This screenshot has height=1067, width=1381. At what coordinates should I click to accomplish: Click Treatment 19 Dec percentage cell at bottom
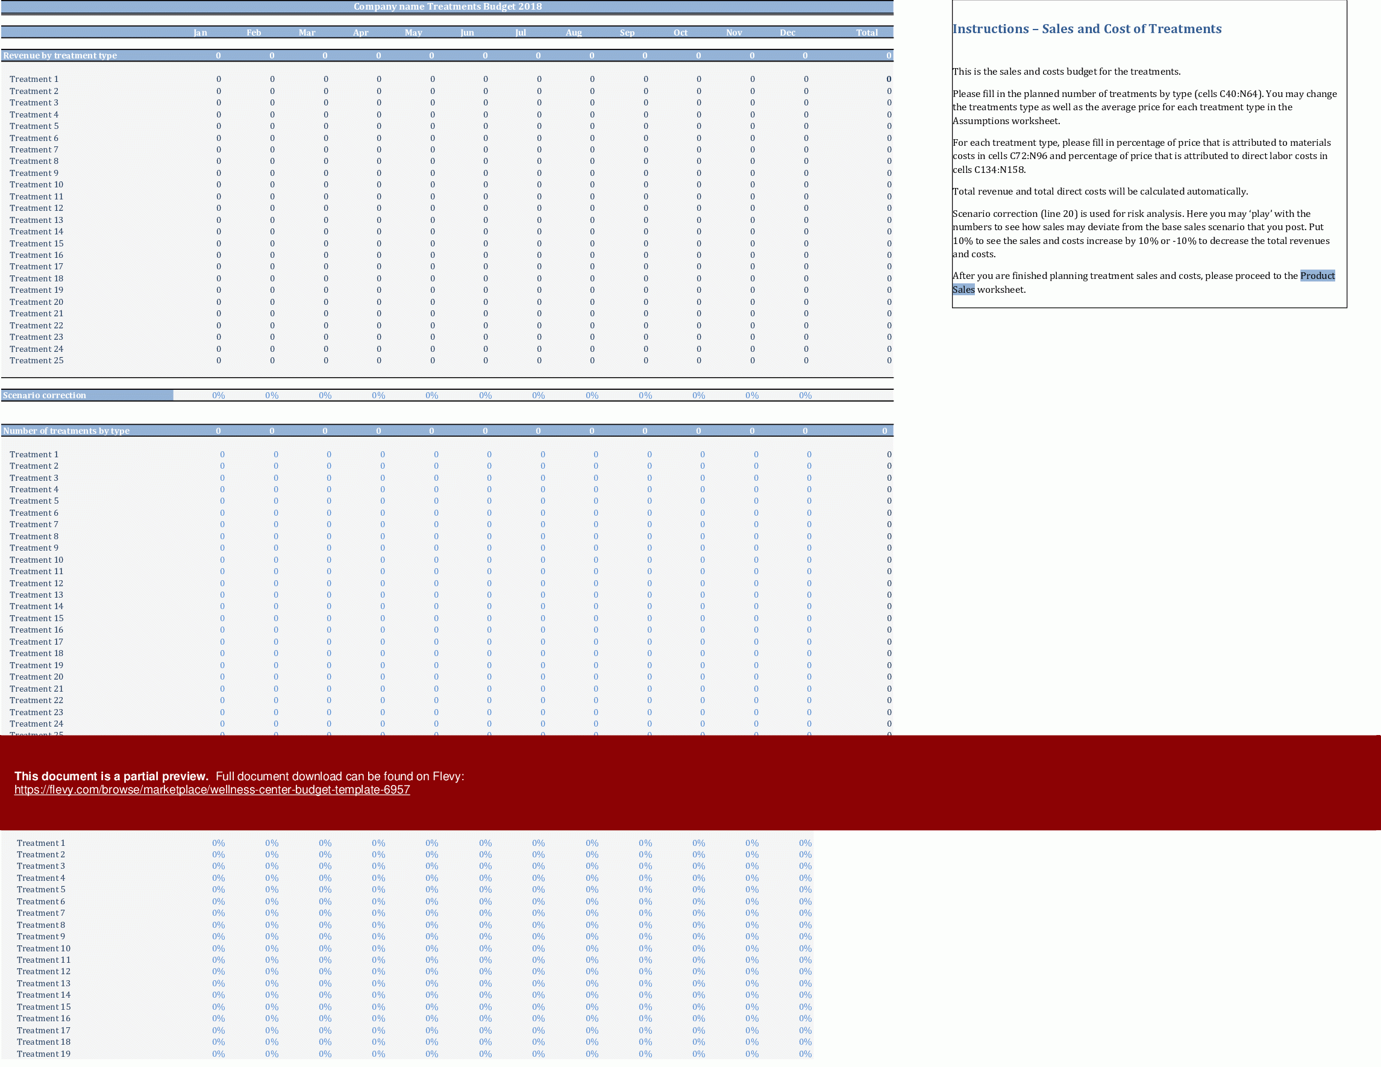tap(804, 1054)
